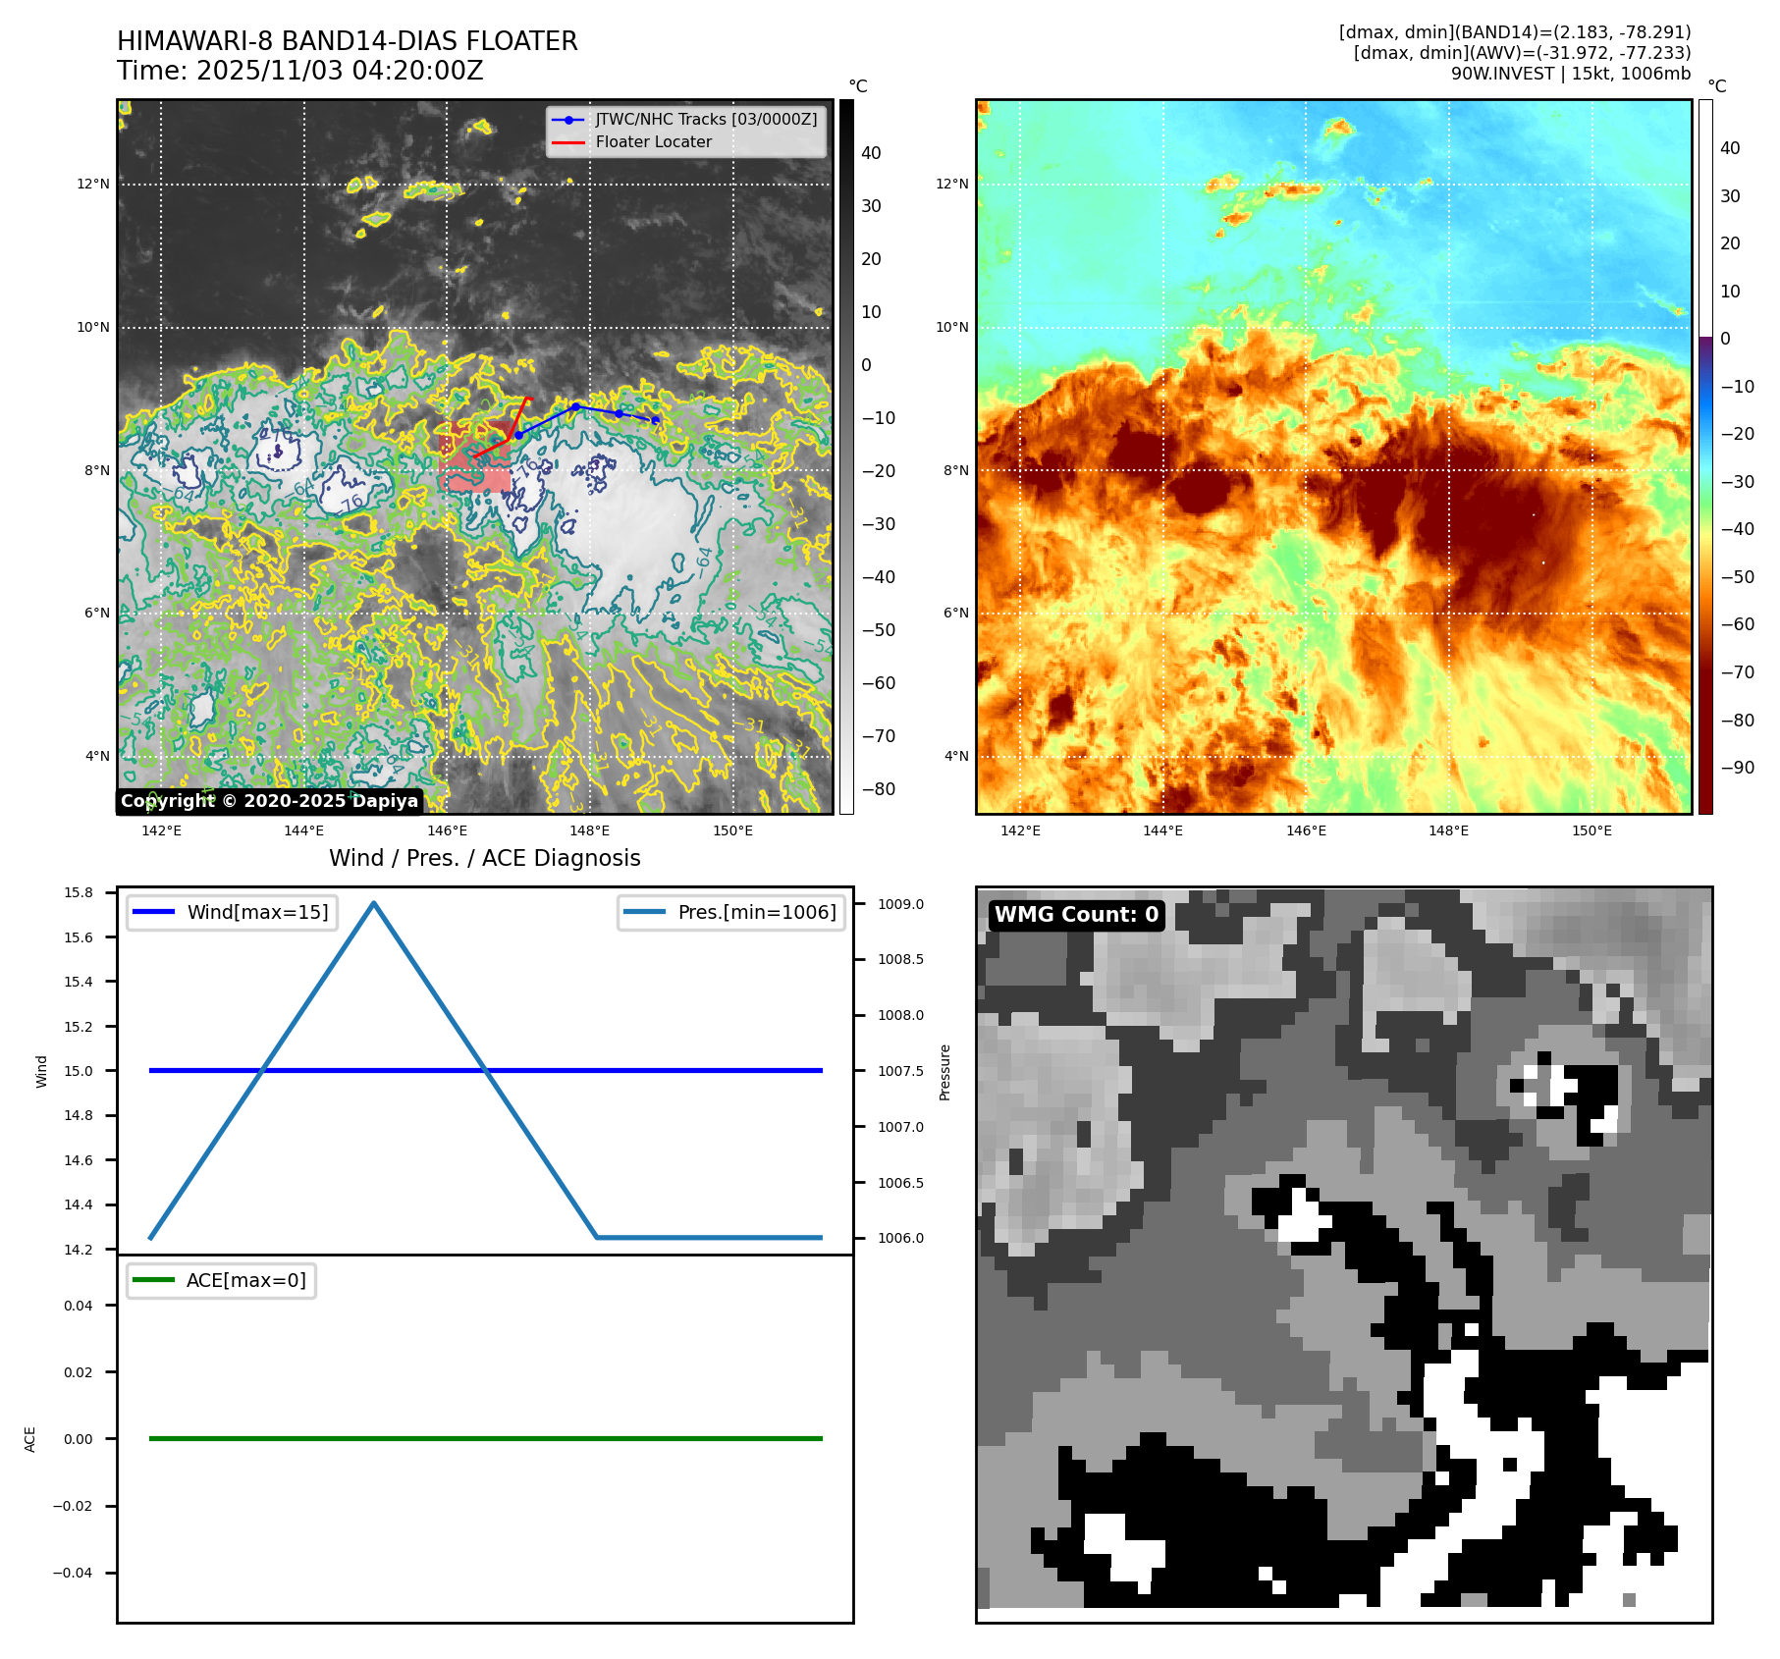Click the Wind / Pres. / ACE Diagnosis title
1780x1659 pixels.
(x=484, y=858)
